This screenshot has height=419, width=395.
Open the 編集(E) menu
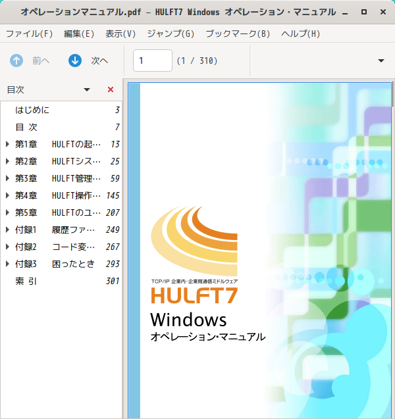click(x=79, y=34)
